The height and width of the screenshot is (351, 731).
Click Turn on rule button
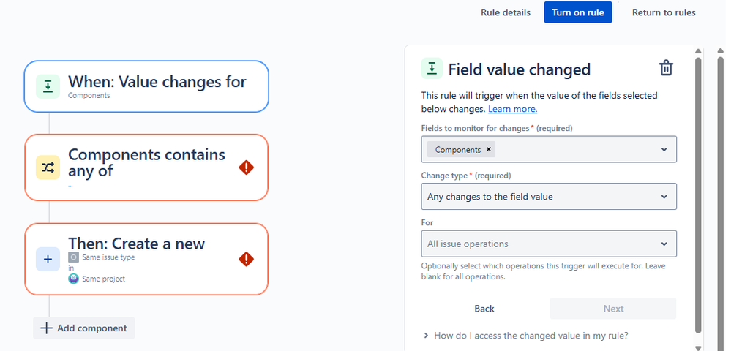577,12
